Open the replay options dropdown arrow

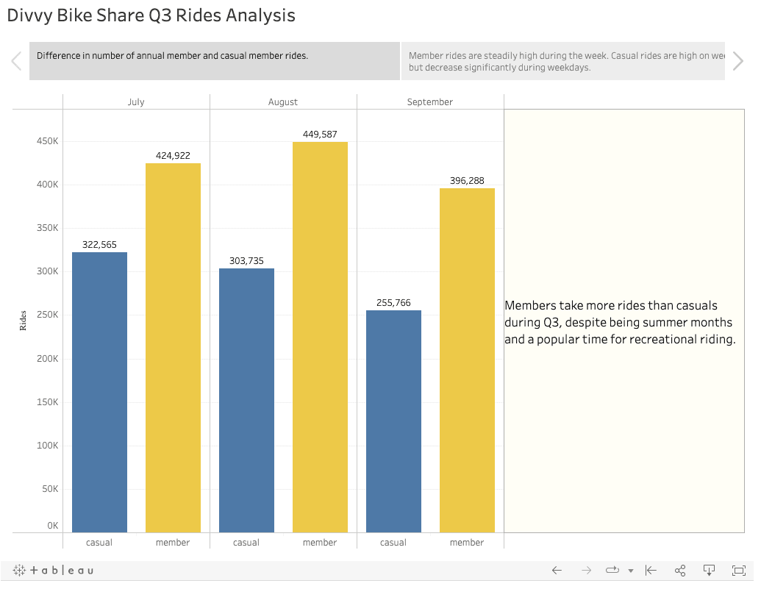point(631,571)
